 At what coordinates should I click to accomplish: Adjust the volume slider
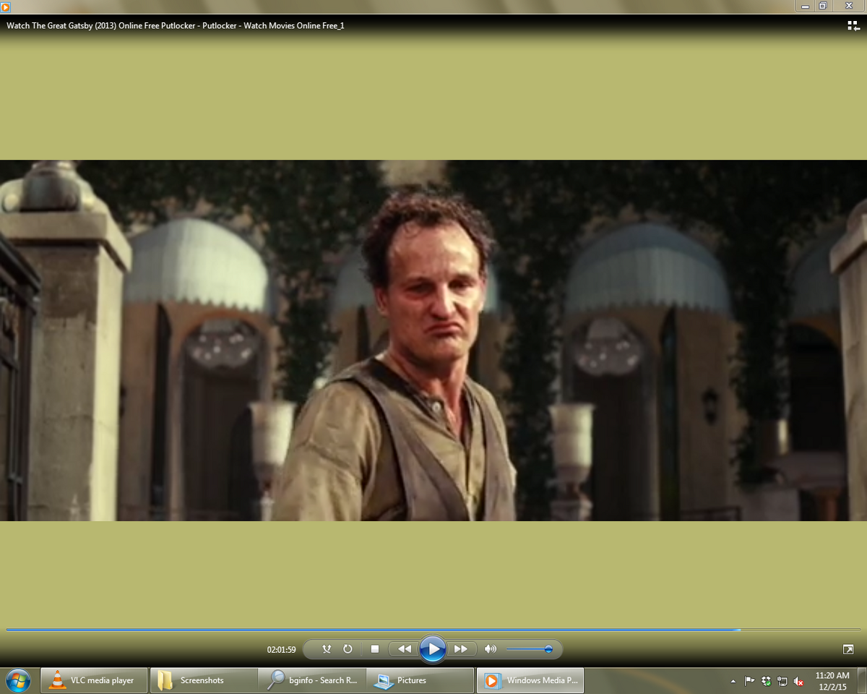pyautogui.click(x=530, y=649)
